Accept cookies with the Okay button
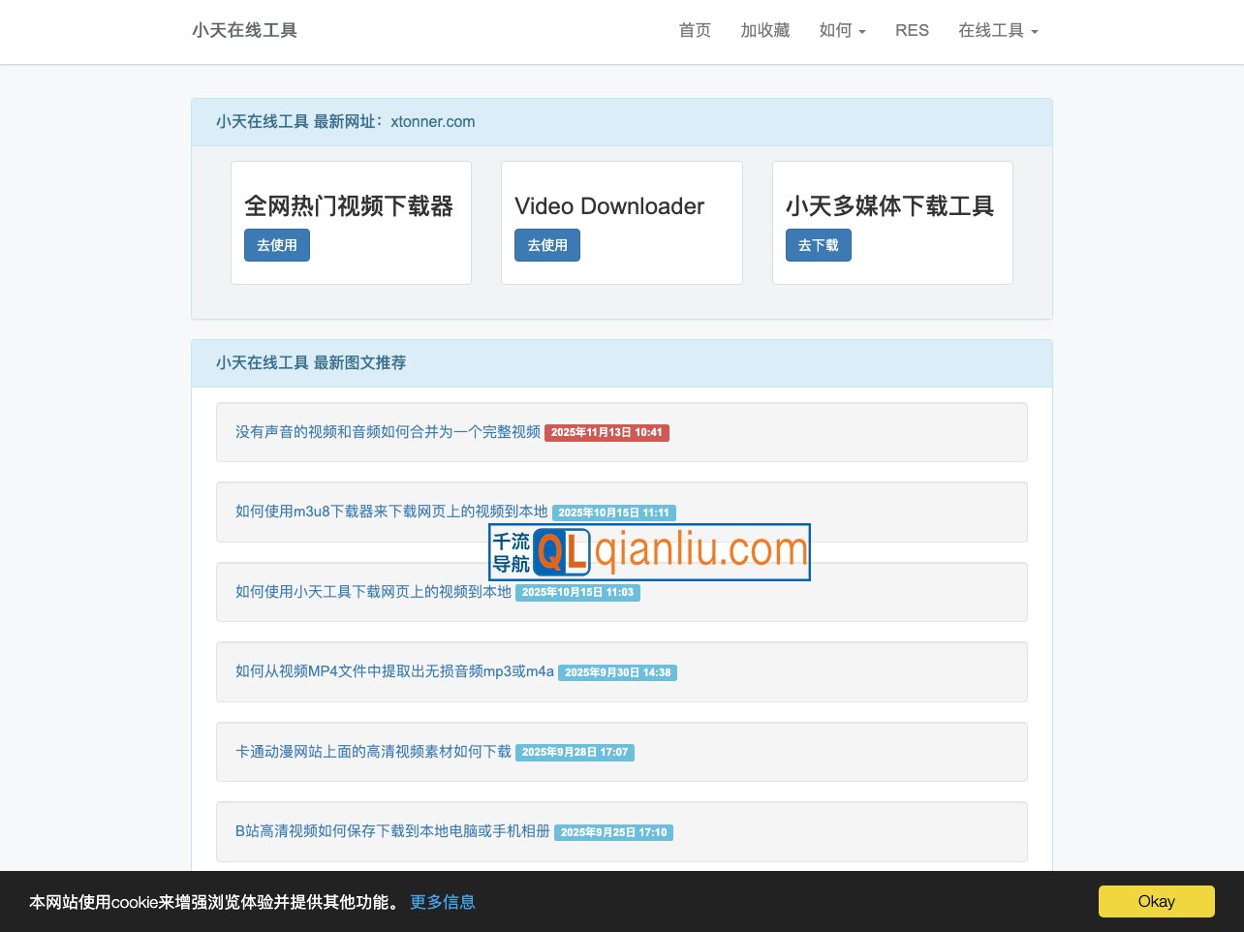This screenshot has height=932, width=1244. [1156, 901]
